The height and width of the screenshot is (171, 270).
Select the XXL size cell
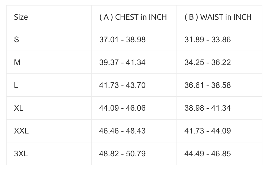point(21,131)
